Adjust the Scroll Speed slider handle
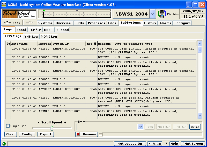 52,128
